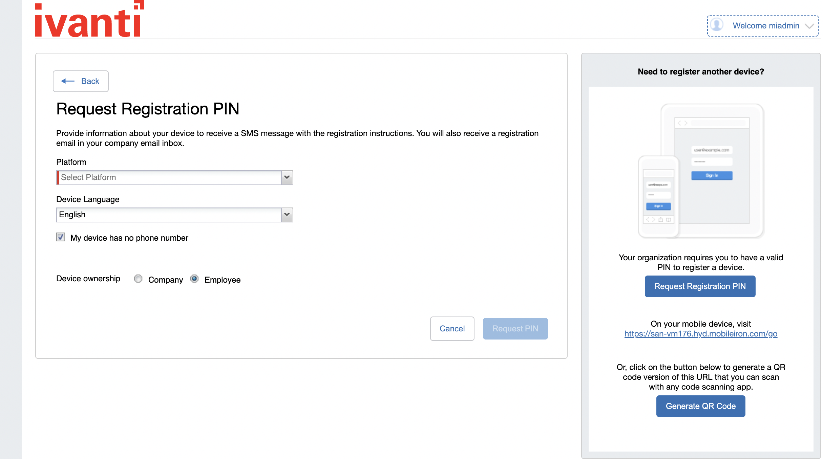Click the Request Registration PIN sidebar button
This screenshot has height=459, width=823.
(x=700, y=286)
